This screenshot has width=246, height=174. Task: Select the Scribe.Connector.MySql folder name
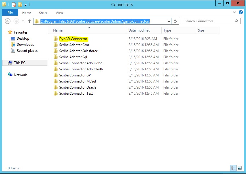click(x=77, y=81)
